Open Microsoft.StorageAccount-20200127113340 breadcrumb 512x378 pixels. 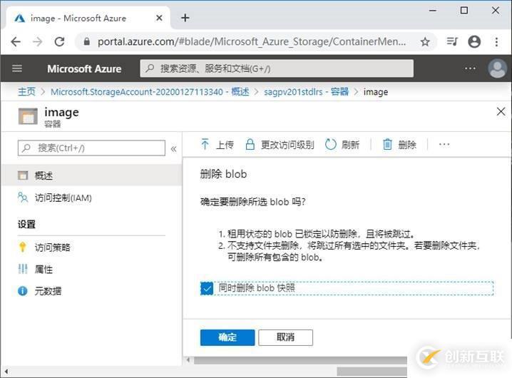[x=150, y=92]
